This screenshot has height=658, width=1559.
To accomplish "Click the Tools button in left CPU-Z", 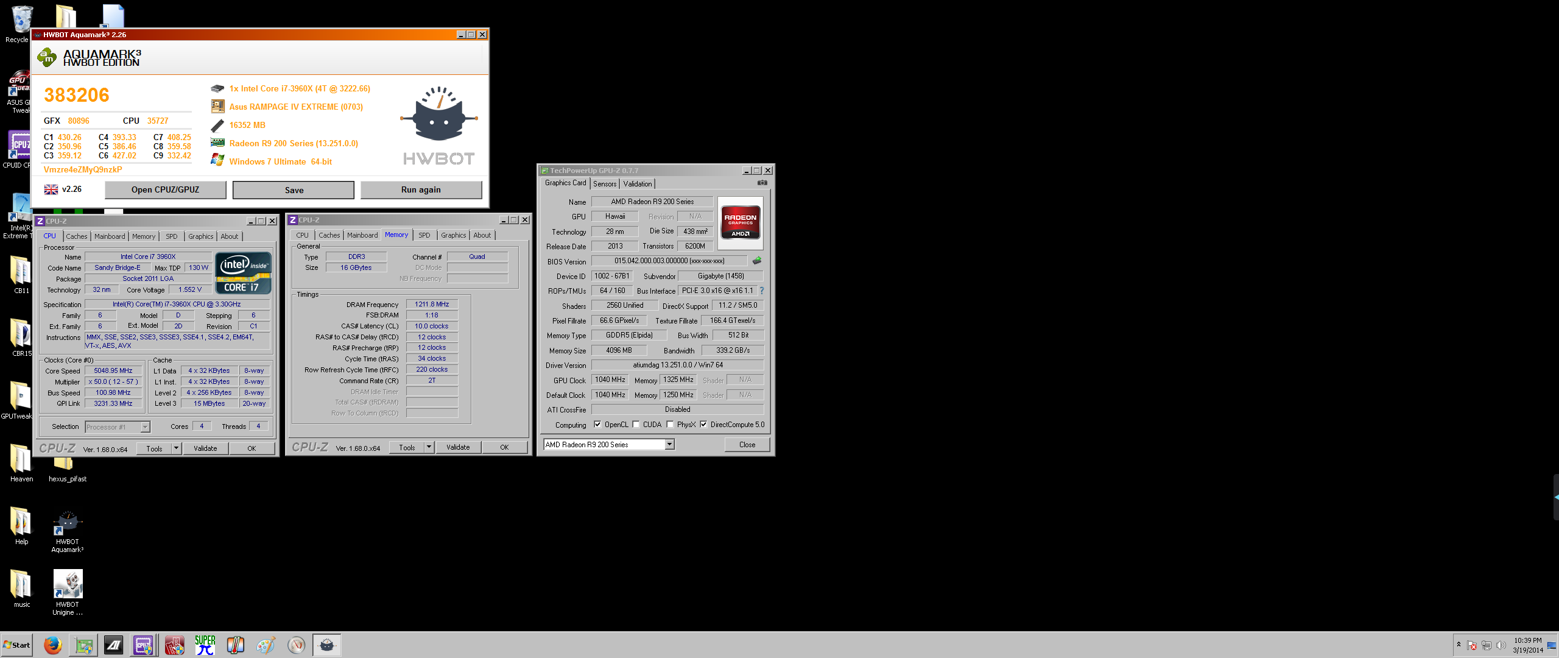I will click(155, 448).
